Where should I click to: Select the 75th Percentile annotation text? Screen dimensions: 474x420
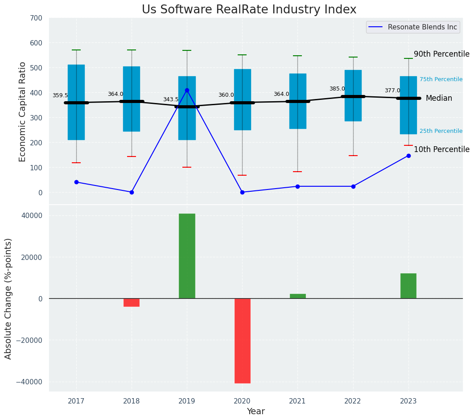tap(441, 79)
